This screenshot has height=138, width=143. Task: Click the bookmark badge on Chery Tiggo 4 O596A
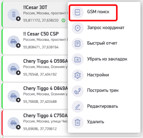click(18, 73)
